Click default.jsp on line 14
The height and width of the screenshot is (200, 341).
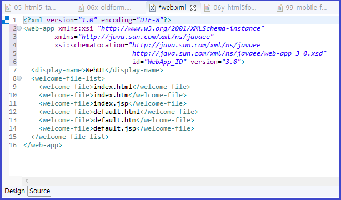[x=114, y=128]
